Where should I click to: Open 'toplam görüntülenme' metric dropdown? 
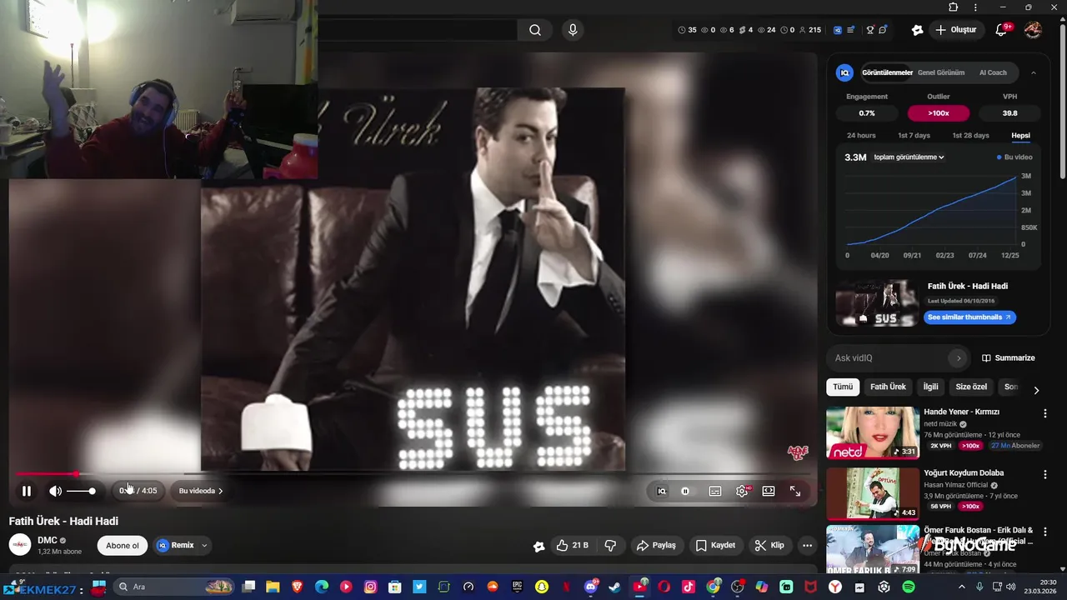click(909, 157)
